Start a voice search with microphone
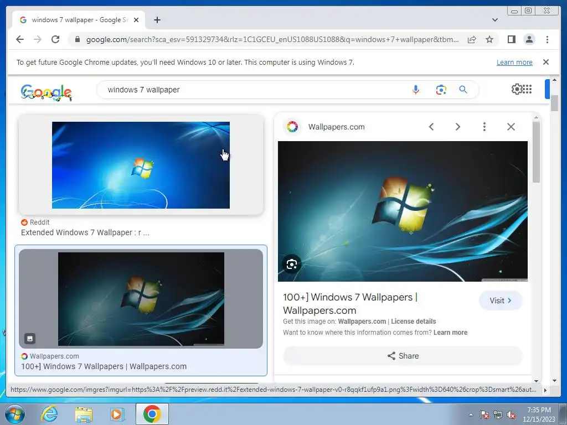Screen dimensions: 567x425 click(416, 90)
